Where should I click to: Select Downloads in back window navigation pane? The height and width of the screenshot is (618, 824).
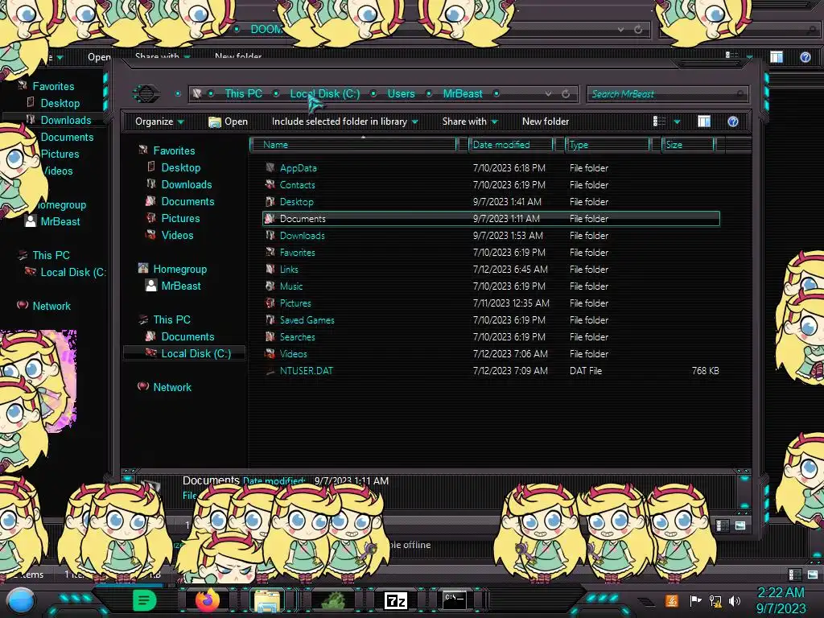66,120
